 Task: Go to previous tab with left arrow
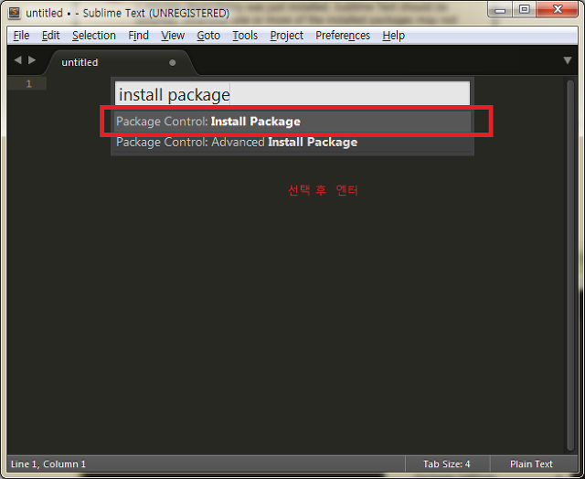pos(17,60)
